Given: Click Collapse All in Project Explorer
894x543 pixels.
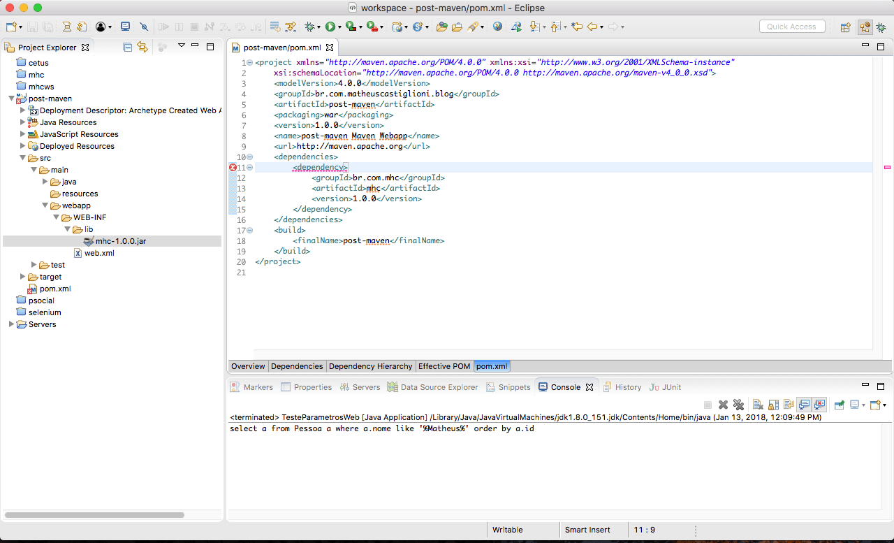Looking at the screenshot, I should point(128,48).
